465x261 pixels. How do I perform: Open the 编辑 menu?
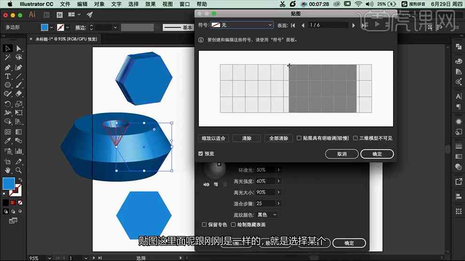pyautogui.click(x=82, y=4)
